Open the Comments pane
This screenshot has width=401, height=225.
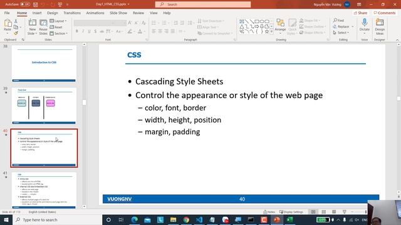[384, 12]
